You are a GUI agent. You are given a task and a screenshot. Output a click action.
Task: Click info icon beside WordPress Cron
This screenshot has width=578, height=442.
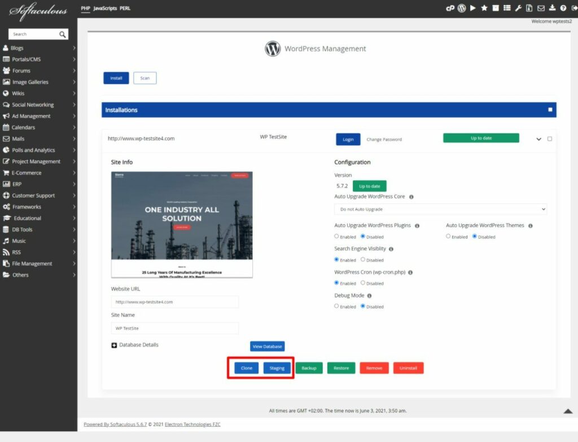click(x=410, y=273)
